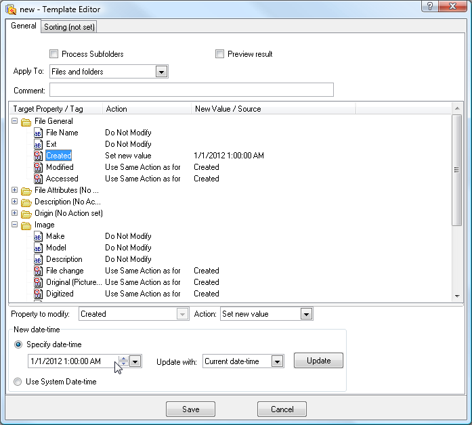The width and height of the screenshot is (472, 425).
Task: Open the Apply To dropdown
Action: pos(161,72)
